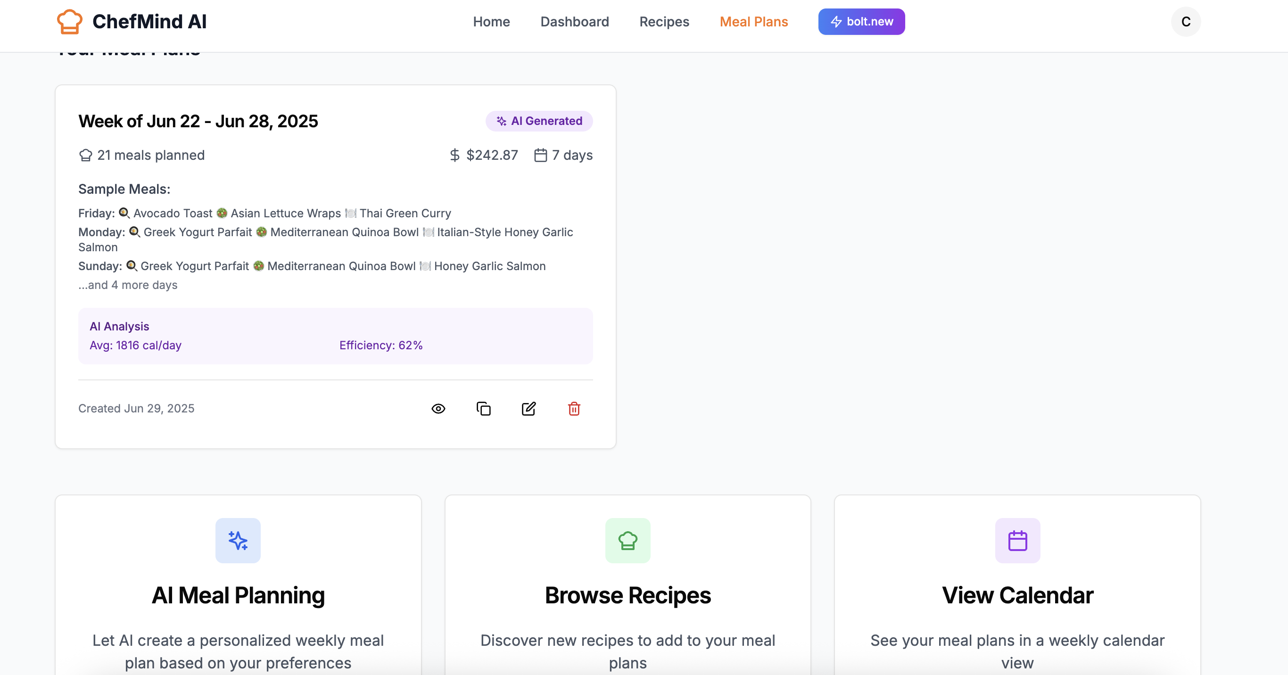Click the purple calendar View Calendar icon
This screenshot has width=1288, height=675.
coord(1017,540)
